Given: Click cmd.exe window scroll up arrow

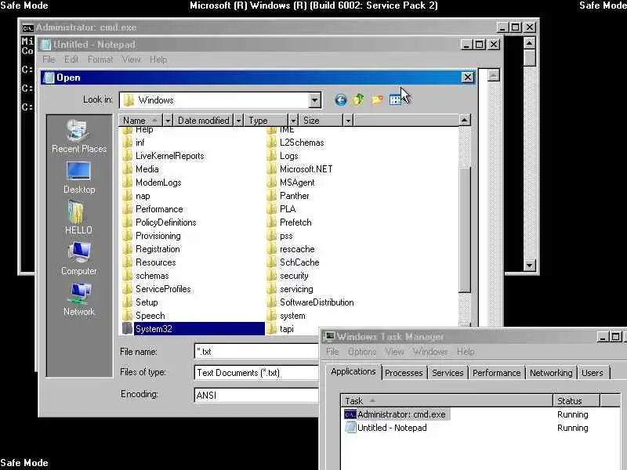Looking at the screenshot, I should tap(529, 43).
